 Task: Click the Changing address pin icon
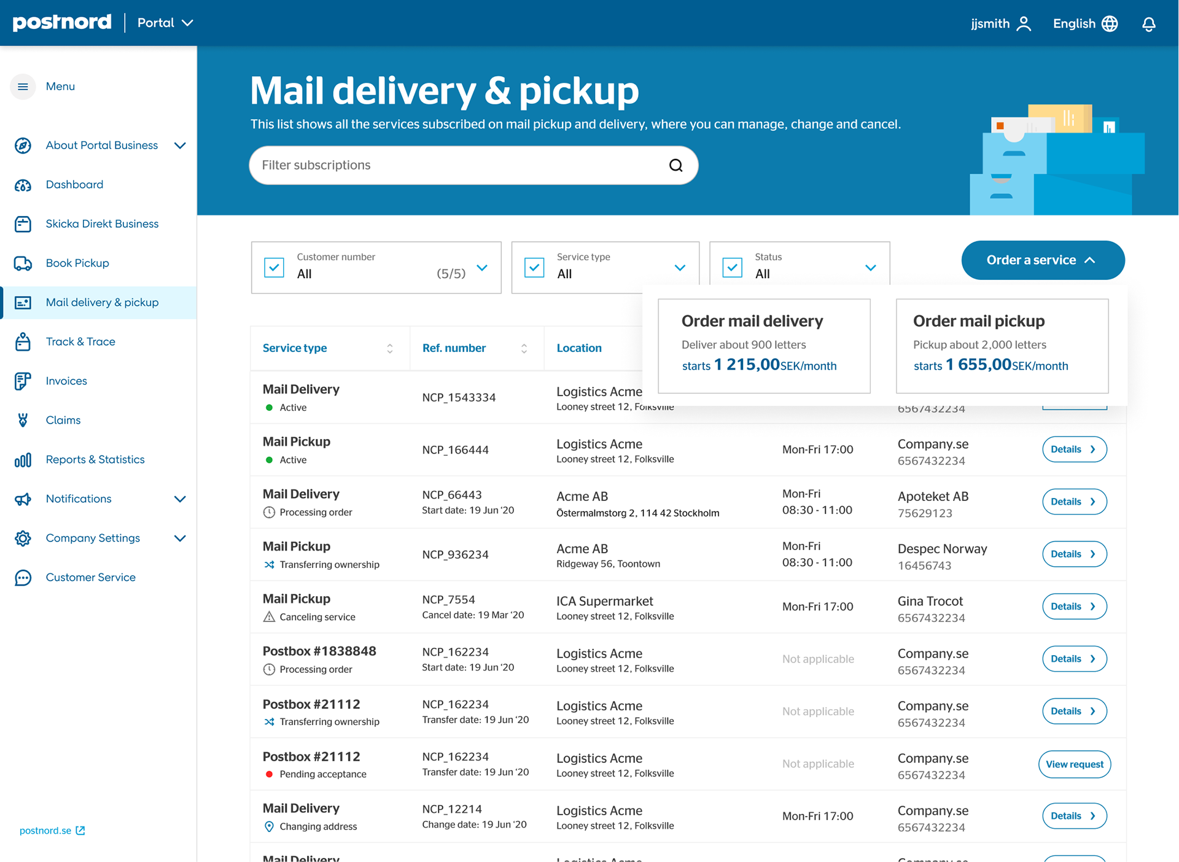pyautogui.click(x=269, y=826)
